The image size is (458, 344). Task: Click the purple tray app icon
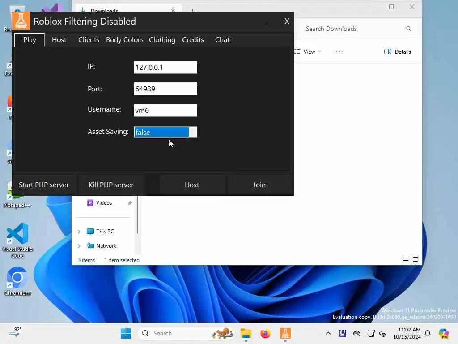point(342,333)
